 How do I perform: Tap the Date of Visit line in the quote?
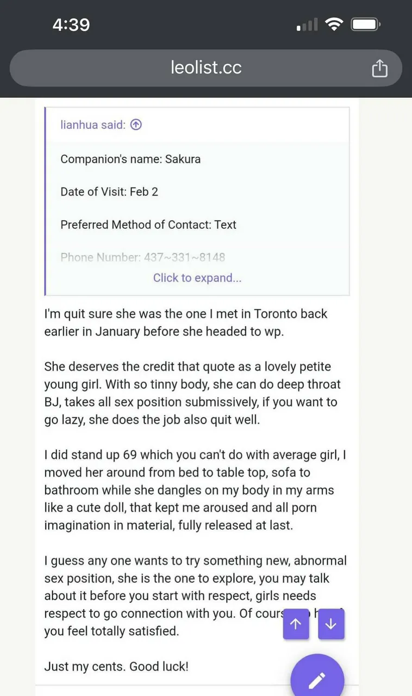coord(109,191)
